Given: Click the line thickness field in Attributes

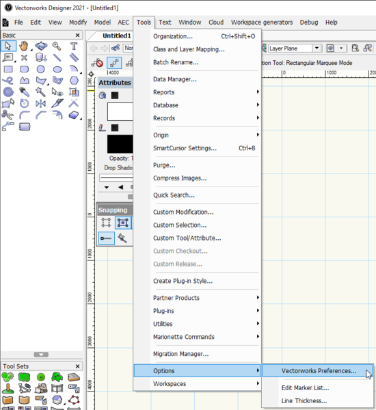Looking at the screenshot, I should tap(116, 178).
